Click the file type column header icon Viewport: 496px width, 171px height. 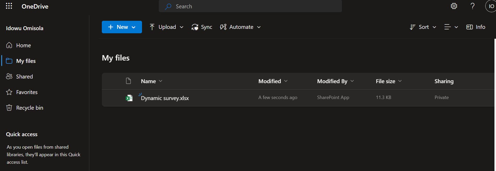coord(128,81)
